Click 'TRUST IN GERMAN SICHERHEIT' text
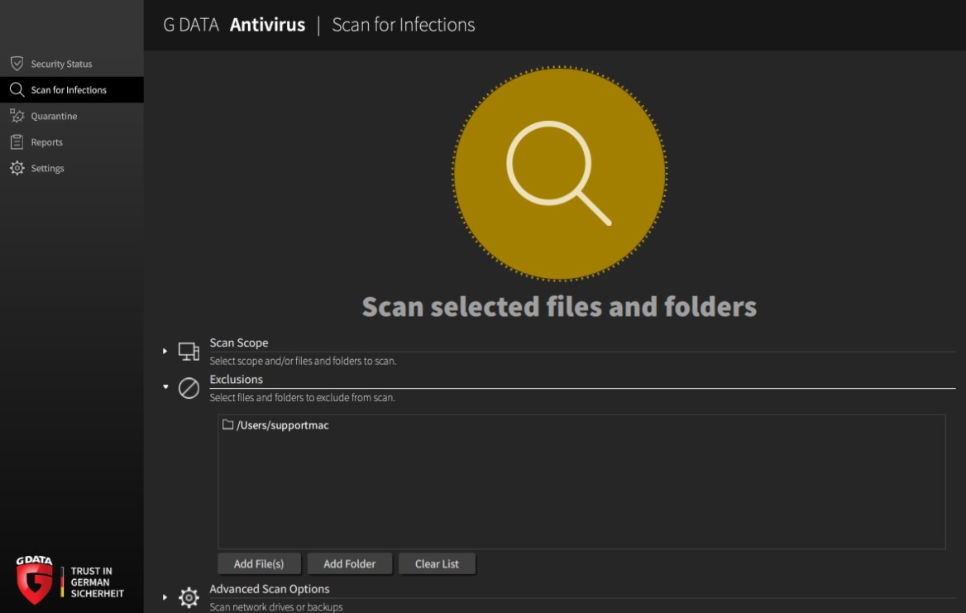This screenshot has height=613, width=966. [x=98, y=582]
